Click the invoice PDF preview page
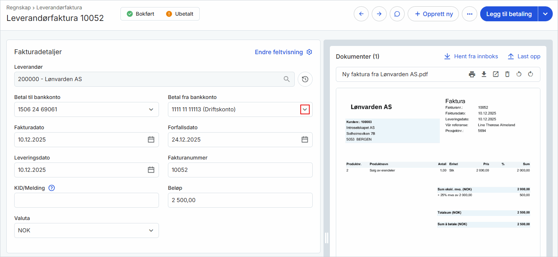 [438, 172]
